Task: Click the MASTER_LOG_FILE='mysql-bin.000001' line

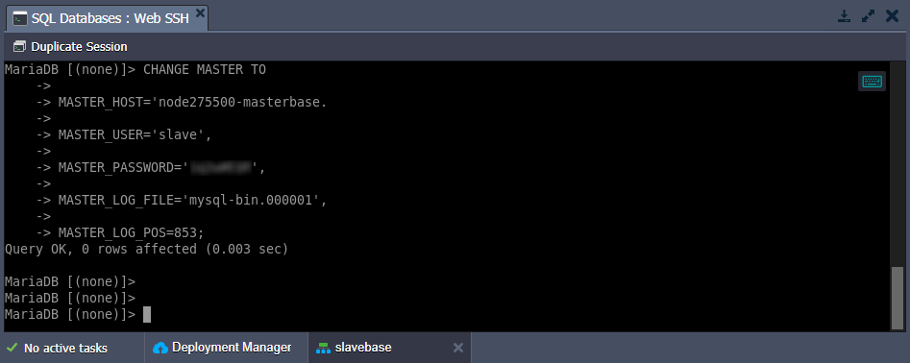Action: [193, 200]
